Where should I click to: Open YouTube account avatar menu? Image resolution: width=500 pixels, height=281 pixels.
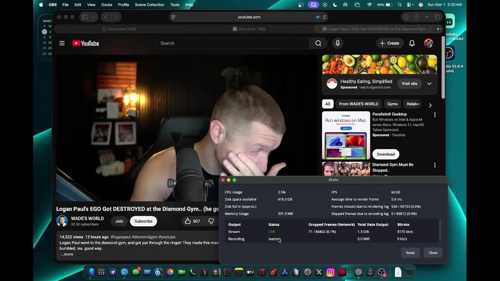click(x=429, y=43)
